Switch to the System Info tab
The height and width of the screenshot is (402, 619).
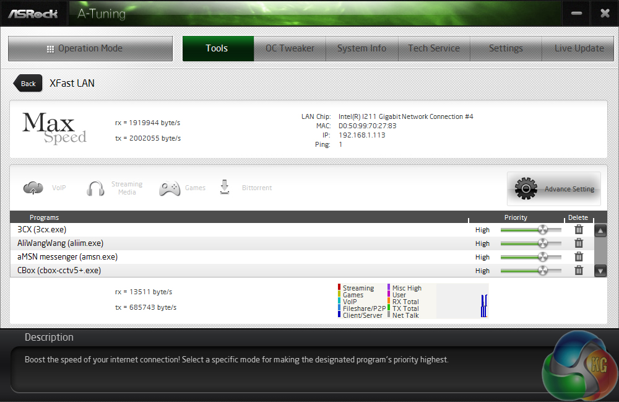click(361, 48)
